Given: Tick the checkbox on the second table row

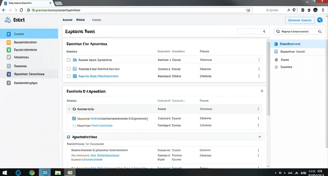Looking at the screenshot, I should [69, 69].
